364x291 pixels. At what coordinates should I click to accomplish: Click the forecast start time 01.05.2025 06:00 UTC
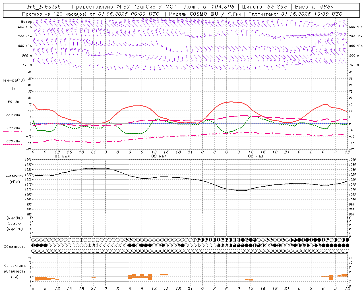pos(129,14)
